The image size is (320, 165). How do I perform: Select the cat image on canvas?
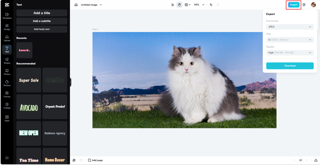184,80
